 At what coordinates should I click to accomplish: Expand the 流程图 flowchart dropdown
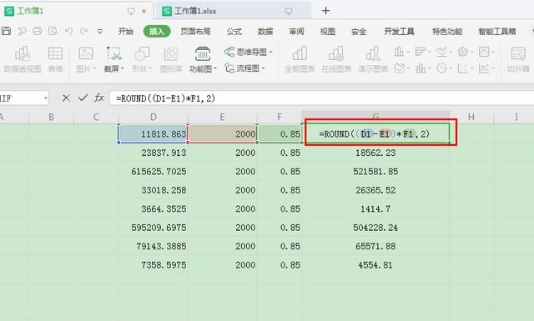(x=263, y=68)
